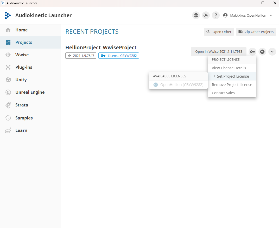This screenshot has width=279, height=228.
Task: Select View License Details menu item
Action: point(232,68)
